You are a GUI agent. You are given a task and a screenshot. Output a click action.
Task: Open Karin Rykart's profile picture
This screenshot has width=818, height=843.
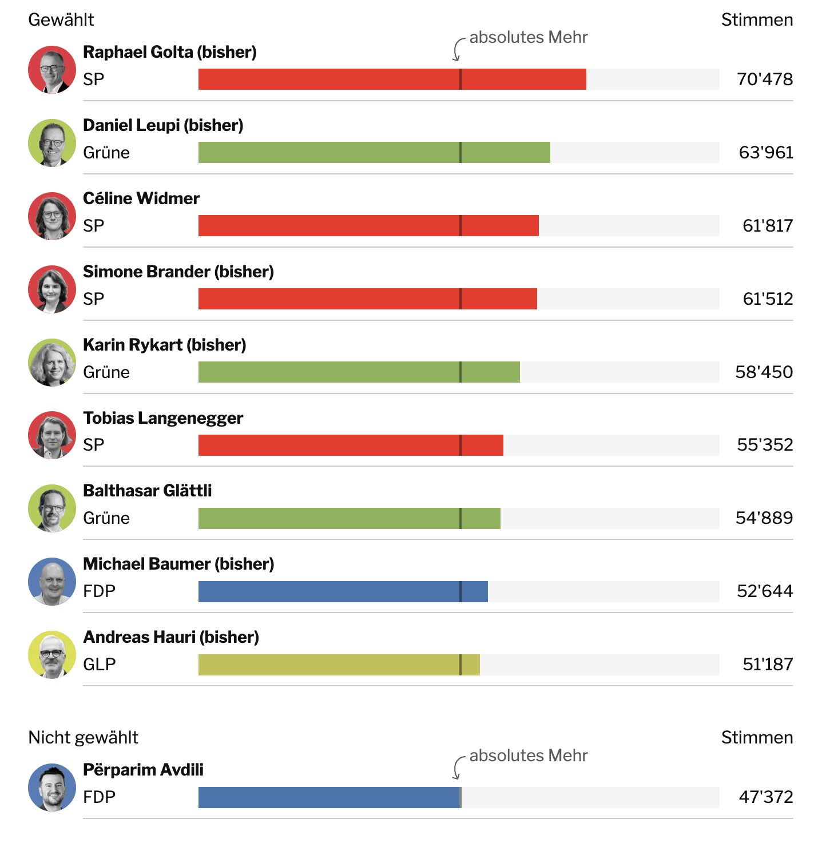(x=52, y=363)
